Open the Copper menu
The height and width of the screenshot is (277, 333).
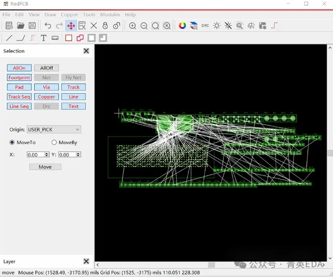[x=69, y=14]
